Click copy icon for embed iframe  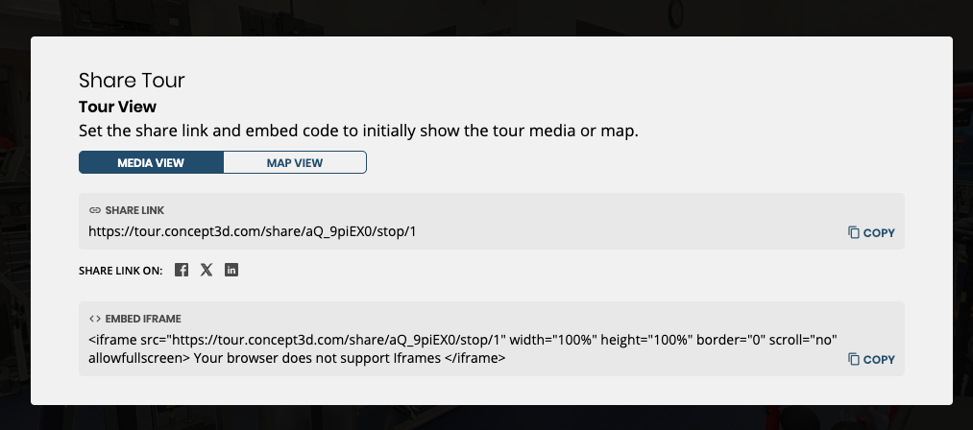854,359
